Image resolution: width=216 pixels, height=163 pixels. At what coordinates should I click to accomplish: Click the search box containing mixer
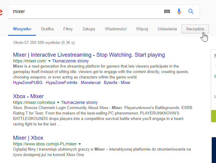point(85,12)
